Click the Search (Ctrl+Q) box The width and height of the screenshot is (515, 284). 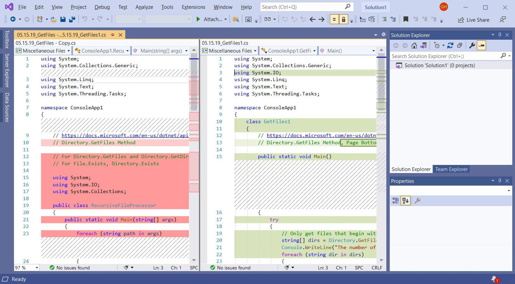pyautogui.click(x=307, y=7)
